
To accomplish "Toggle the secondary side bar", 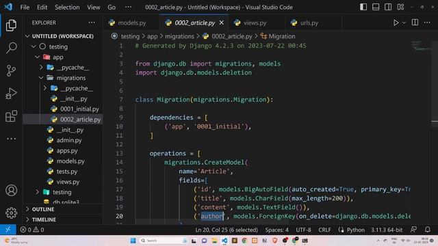I will click(388, 7).
